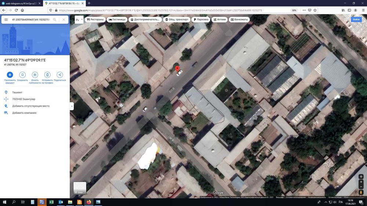Save page to Pocket icon
This screenshot has height=206, width=367.
pyautogui.click(x=309, y=10)
